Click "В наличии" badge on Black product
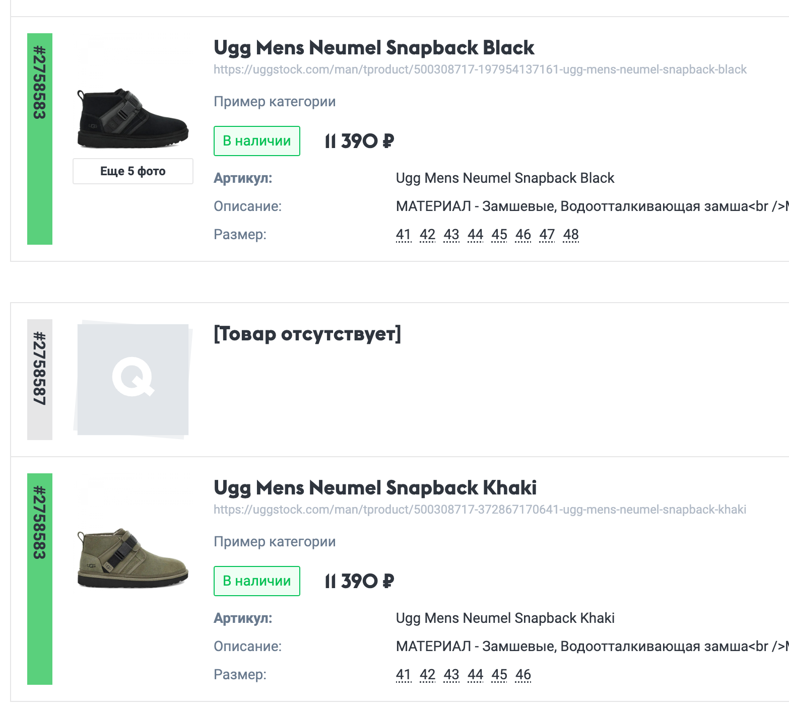The width and height of the screenshot is (789, 714). (257, 141)
